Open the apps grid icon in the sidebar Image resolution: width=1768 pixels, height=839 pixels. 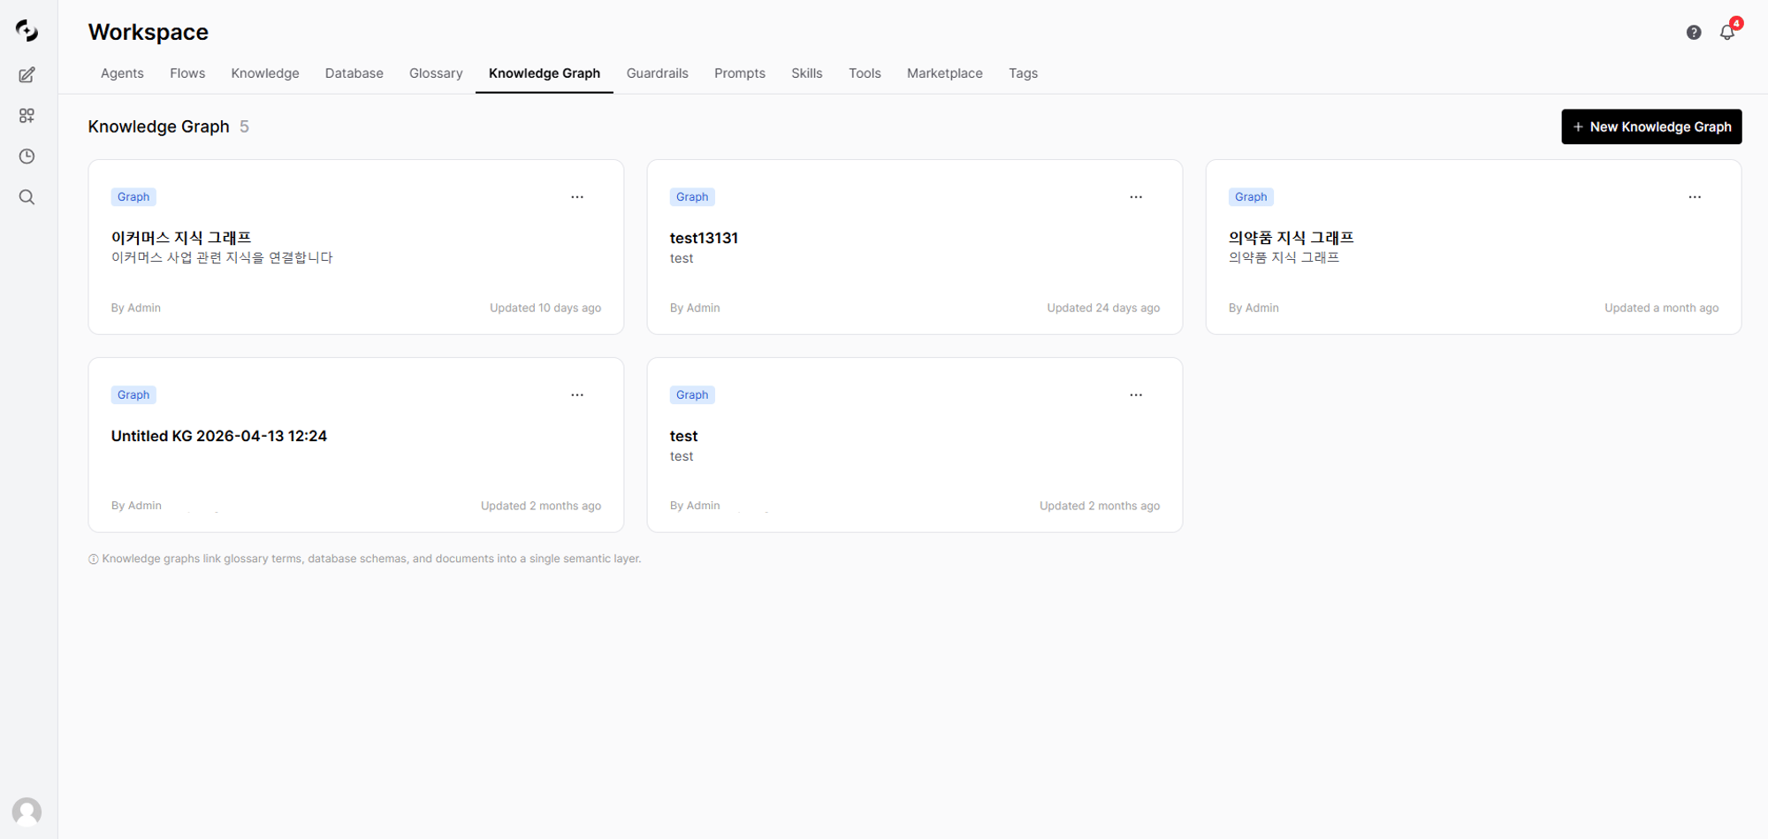(27, 116)
